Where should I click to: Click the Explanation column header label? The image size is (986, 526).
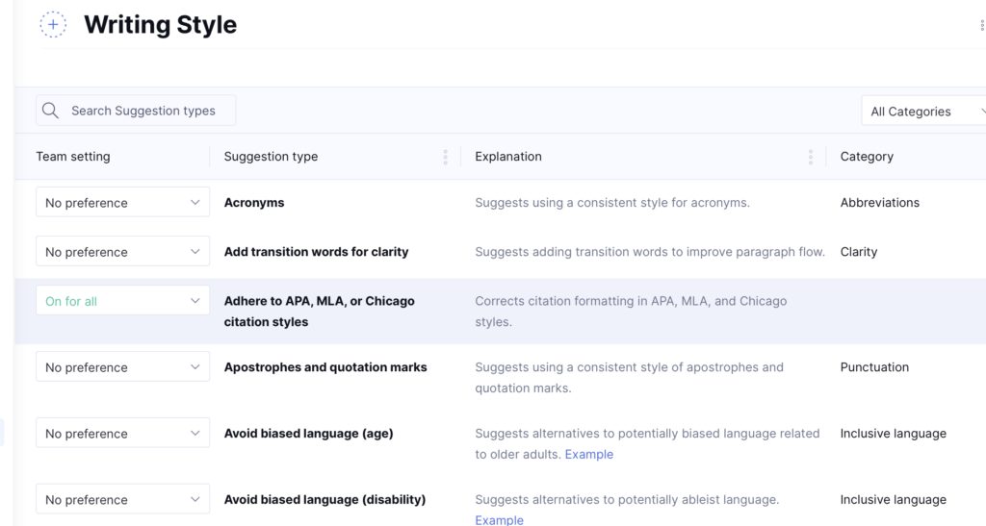point(508,157)
